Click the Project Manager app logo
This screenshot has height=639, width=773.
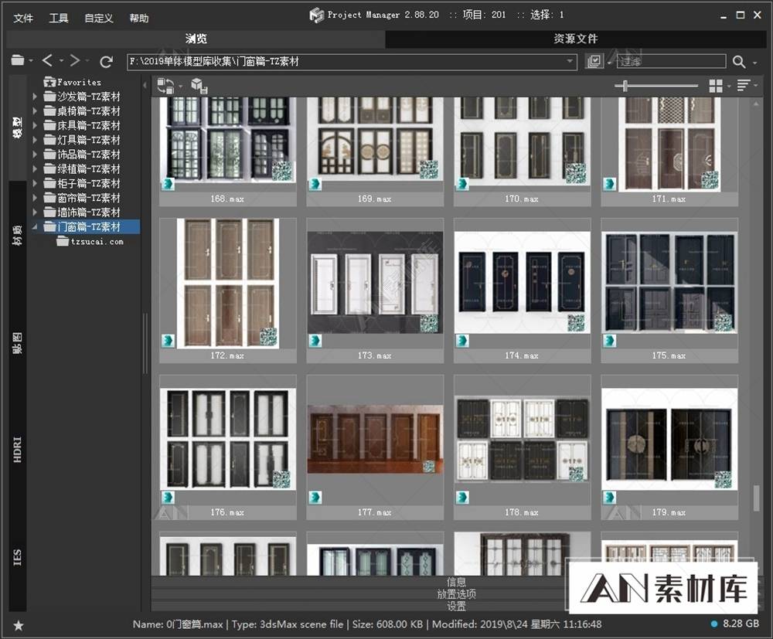pyautogui.click(x=316, y=15)
